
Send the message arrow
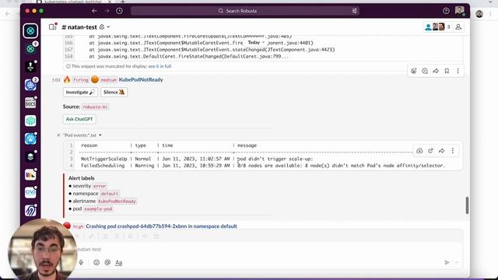[447, 263]
